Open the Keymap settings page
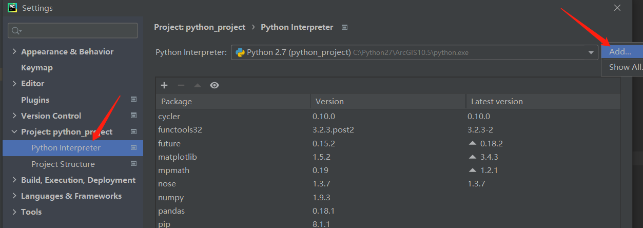643x228 pixels. (37, 68)
